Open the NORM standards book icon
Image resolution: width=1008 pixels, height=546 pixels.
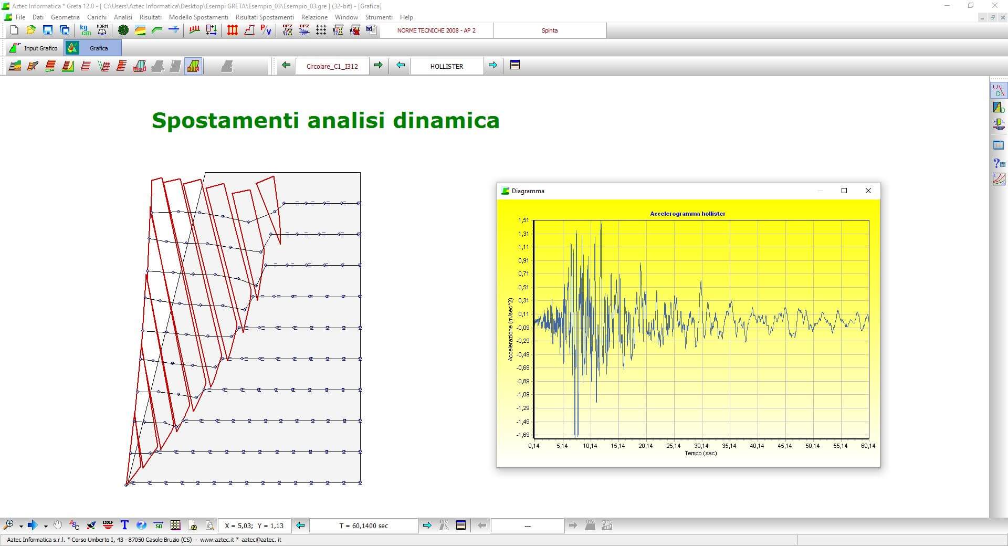[102, 30]
